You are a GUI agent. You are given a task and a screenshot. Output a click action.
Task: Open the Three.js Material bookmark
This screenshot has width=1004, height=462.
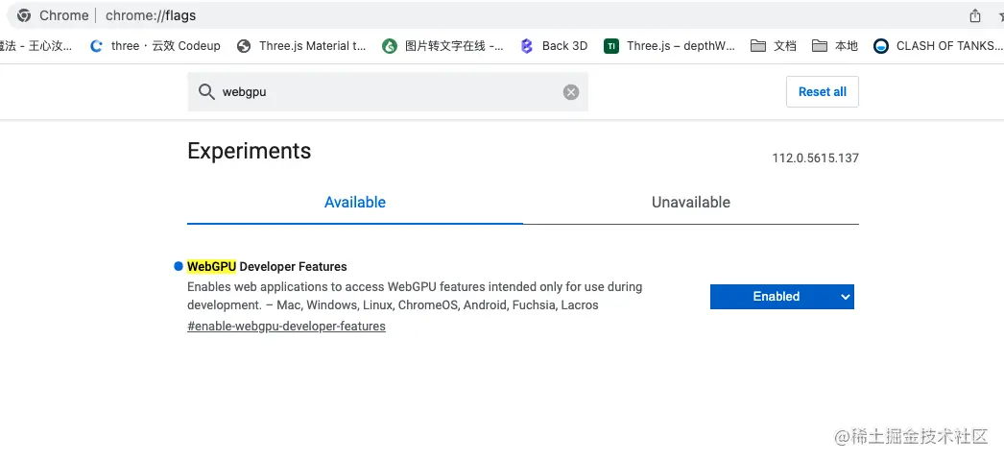tap(301, 45)
